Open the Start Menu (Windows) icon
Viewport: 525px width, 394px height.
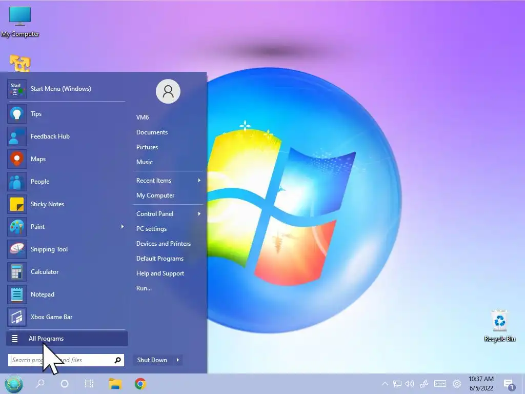point(17,89)
